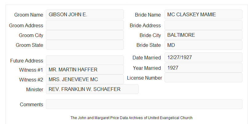This screenshot has height=124, width=248.
Task: Select the Future Address input
Action: pyautogui.click(x=85, y=60)
